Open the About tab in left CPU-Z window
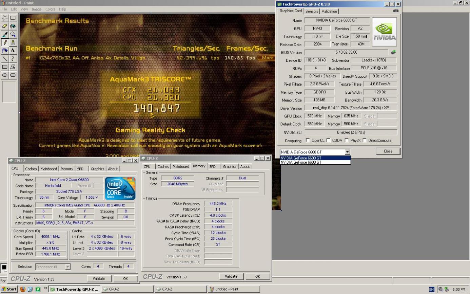The height and width of the screenshot is (294, 470). pyautogui.click(x=113, y=169)
